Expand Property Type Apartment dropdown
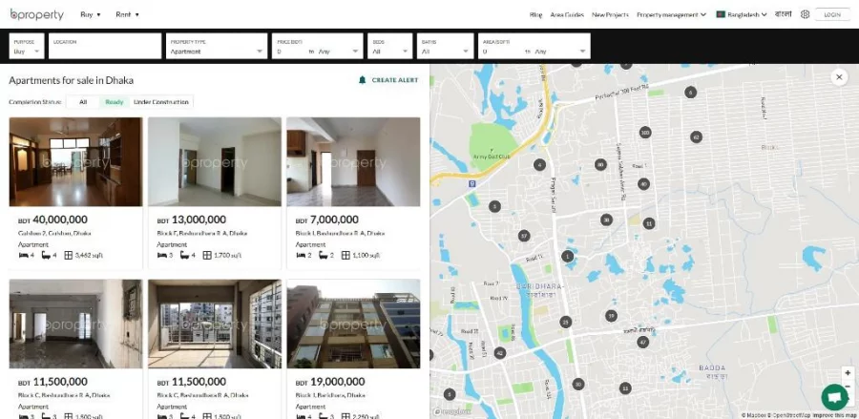The height and width of the screenshot is (419, 859). (217, 46)
